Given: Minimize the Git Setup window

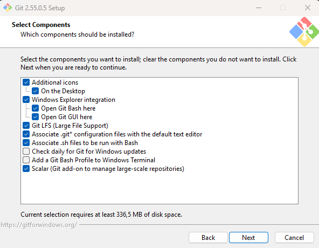Looking at the screenshot, I should pyautogui.click(x=259, y=8).
